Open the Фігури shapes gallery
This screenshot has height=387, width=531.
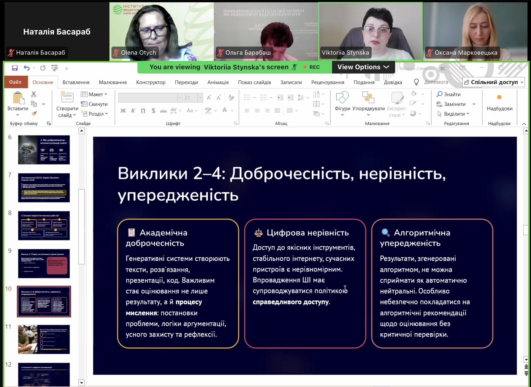(342, 103)
